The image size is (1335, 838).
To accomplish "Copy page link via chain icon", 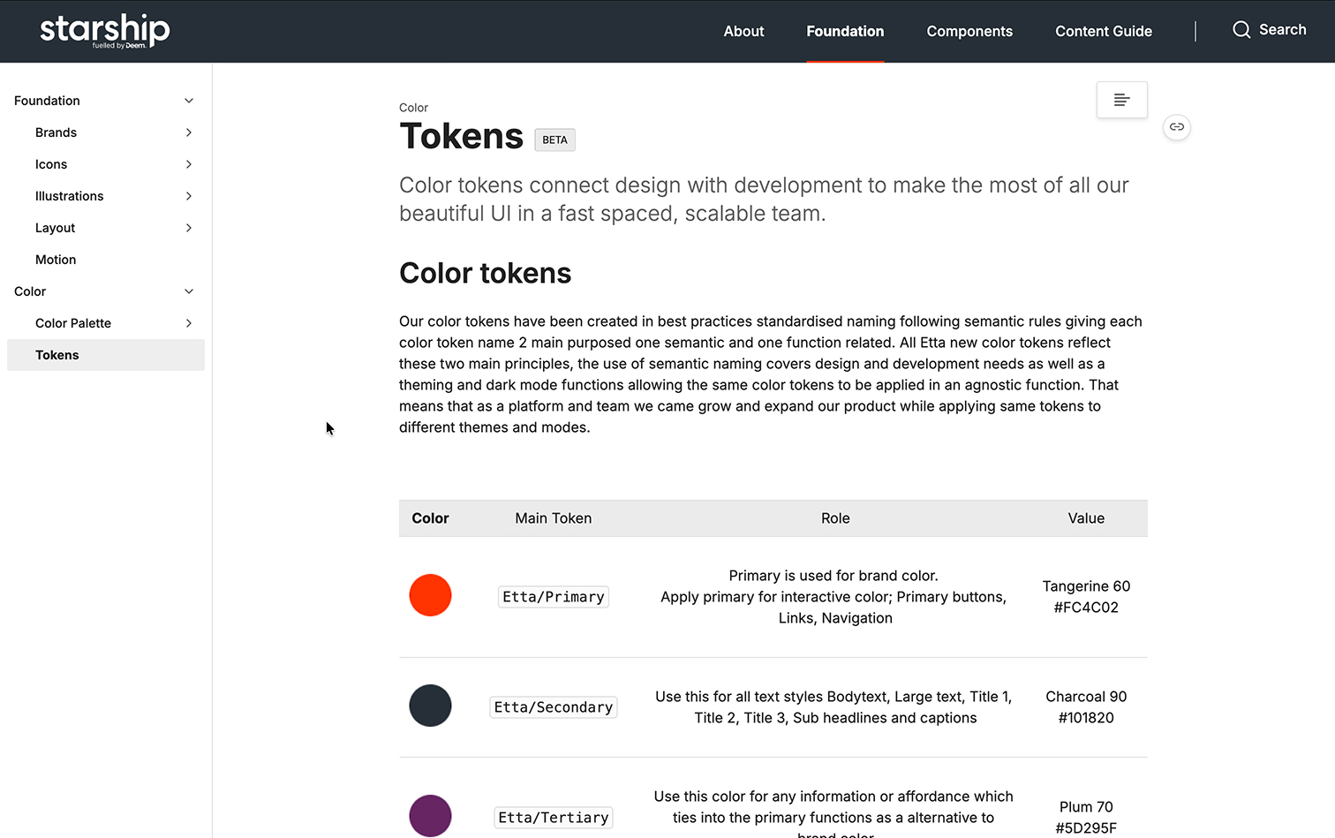I will (x=1177, y=127).
